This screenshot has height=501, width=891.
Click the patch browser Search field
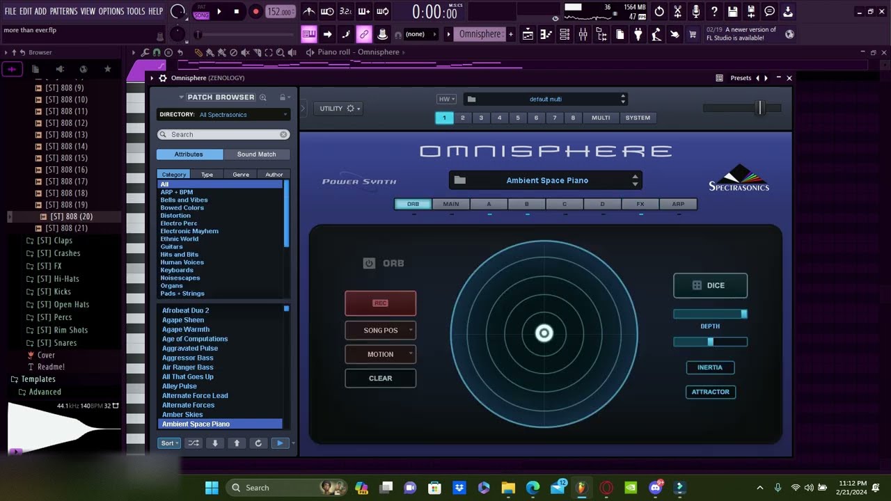coord(223,134)
